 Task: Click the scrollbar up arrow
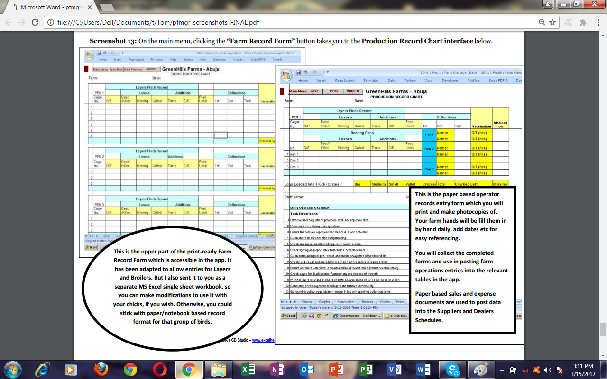[x=603, y=35]
